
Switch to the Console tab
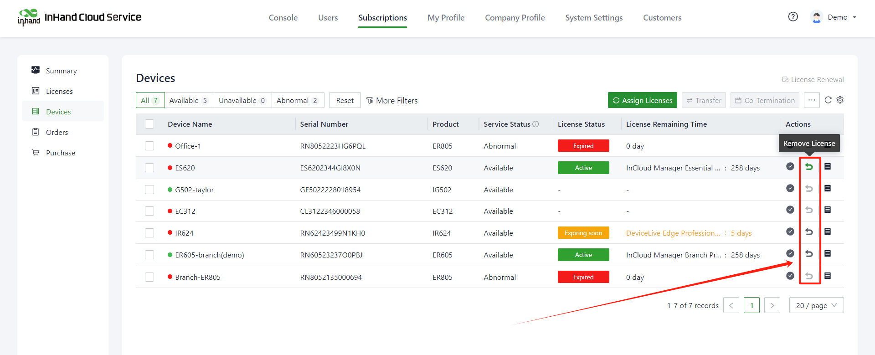point(283,18)
